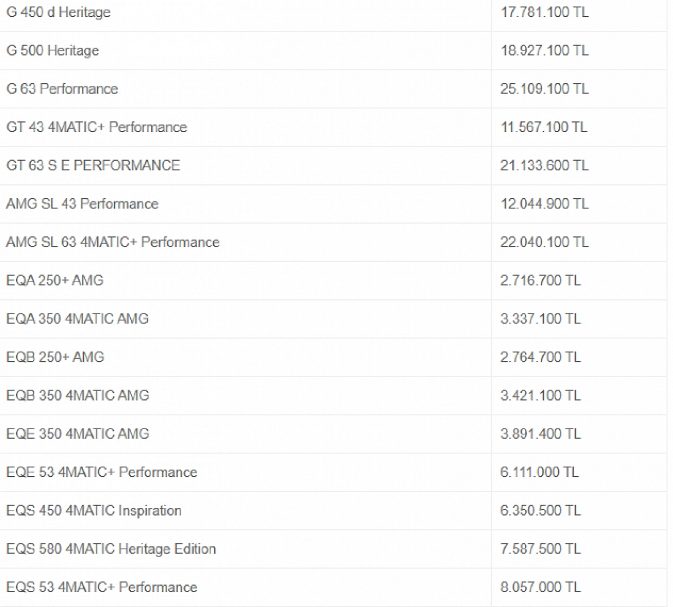Click the EQE 350 4MATIC AMG model
Viewport: 673px width, 607px height.
(78, 434)
